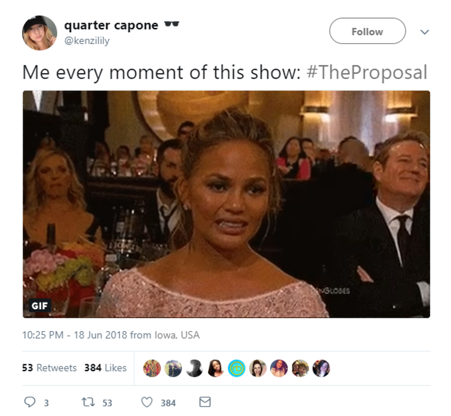This screenshot has width=451, height=416.
Task: Expand the tweet options chevron menu
Action: (x=424, y=32)
